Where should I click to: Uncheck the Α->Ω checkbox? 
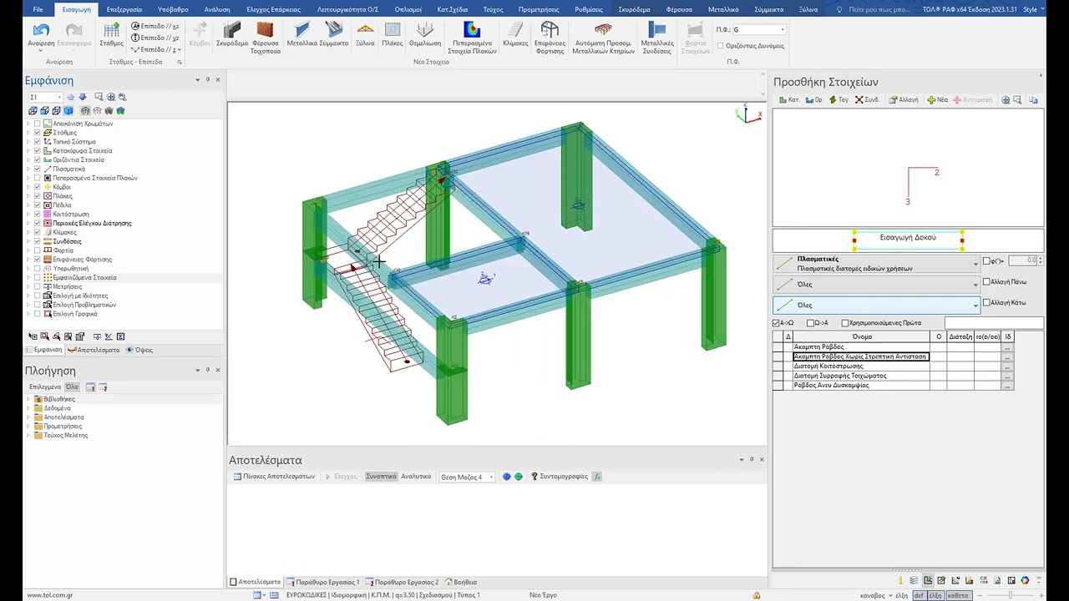coord(776,323)
